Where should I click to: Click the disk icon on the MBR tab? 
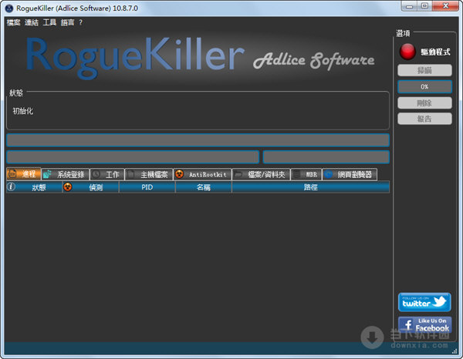(297, 174)
